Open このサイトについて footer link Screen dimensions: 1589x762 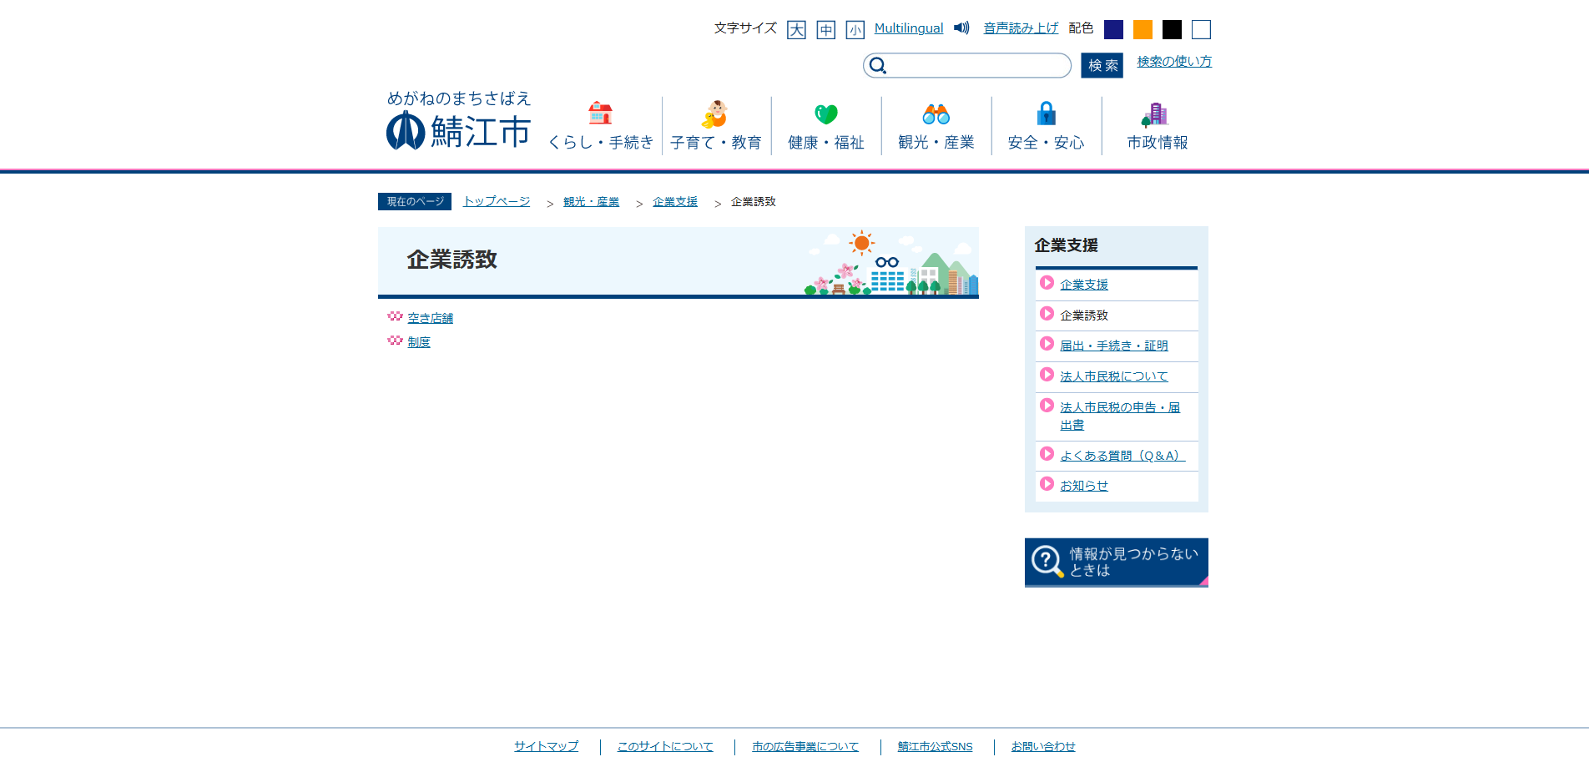coord(665,747)
